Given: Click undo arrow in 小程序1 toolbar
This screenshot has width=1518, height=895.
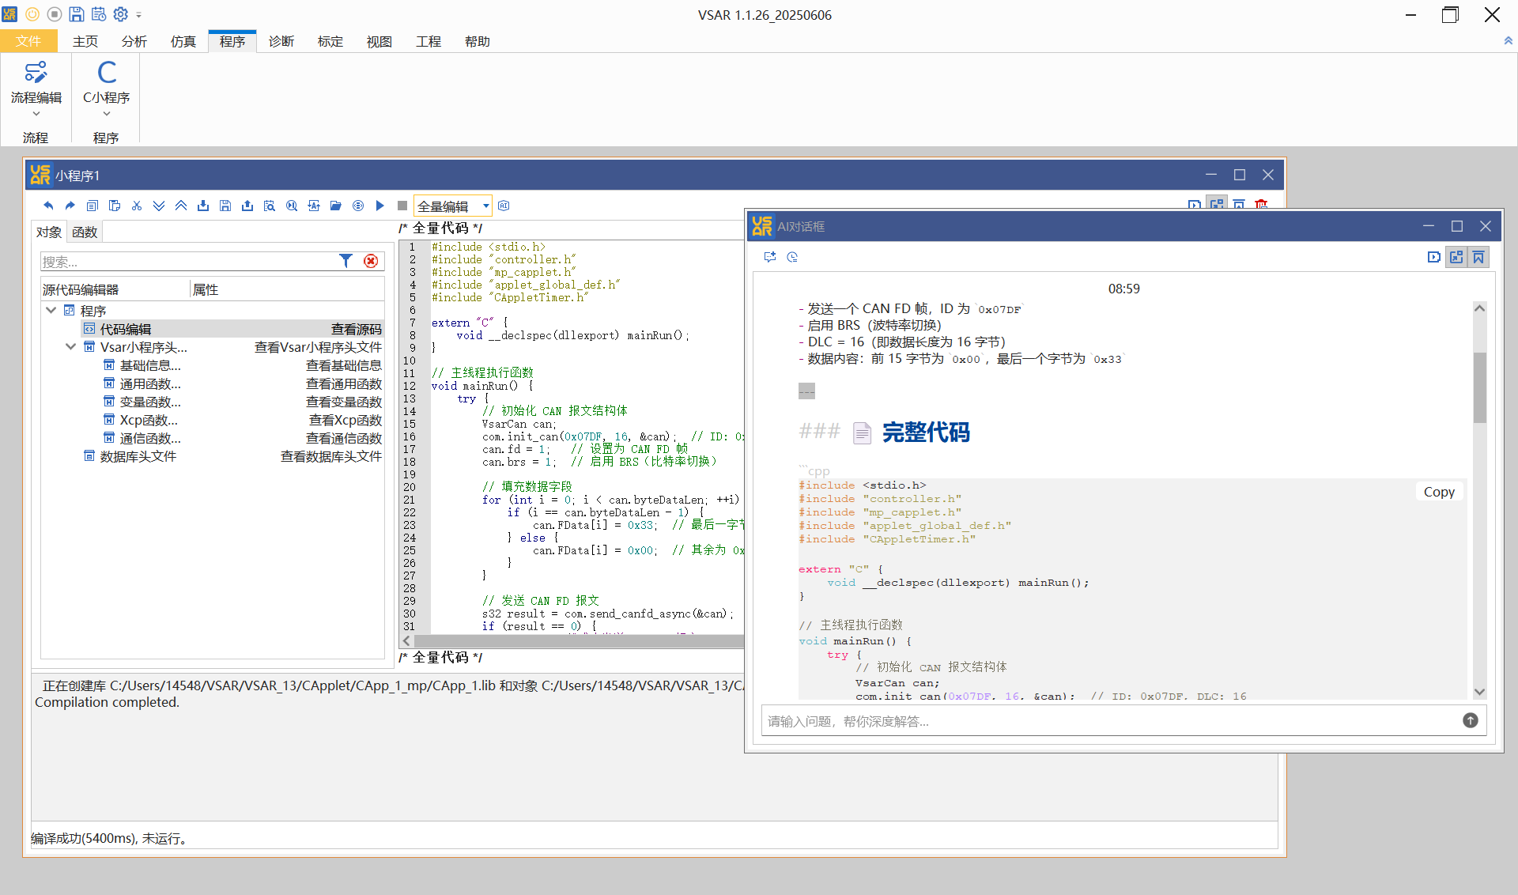Looking at the screenshot, I should click(x=48, y=206).
